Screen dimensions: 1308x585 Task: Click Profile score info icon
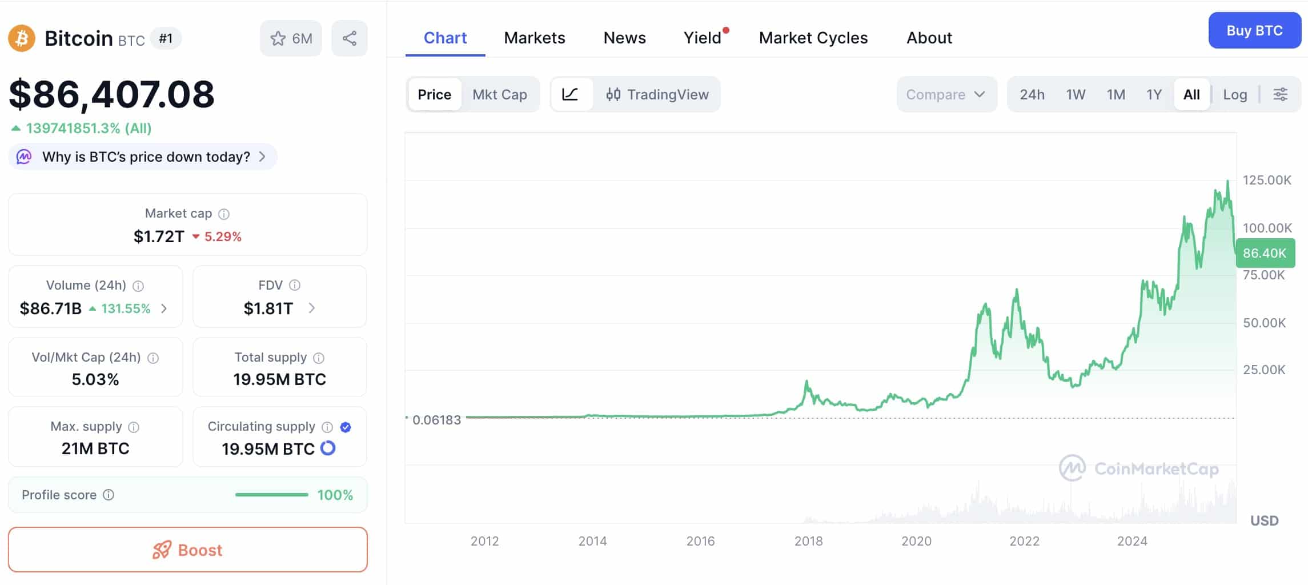pos(109,495)
